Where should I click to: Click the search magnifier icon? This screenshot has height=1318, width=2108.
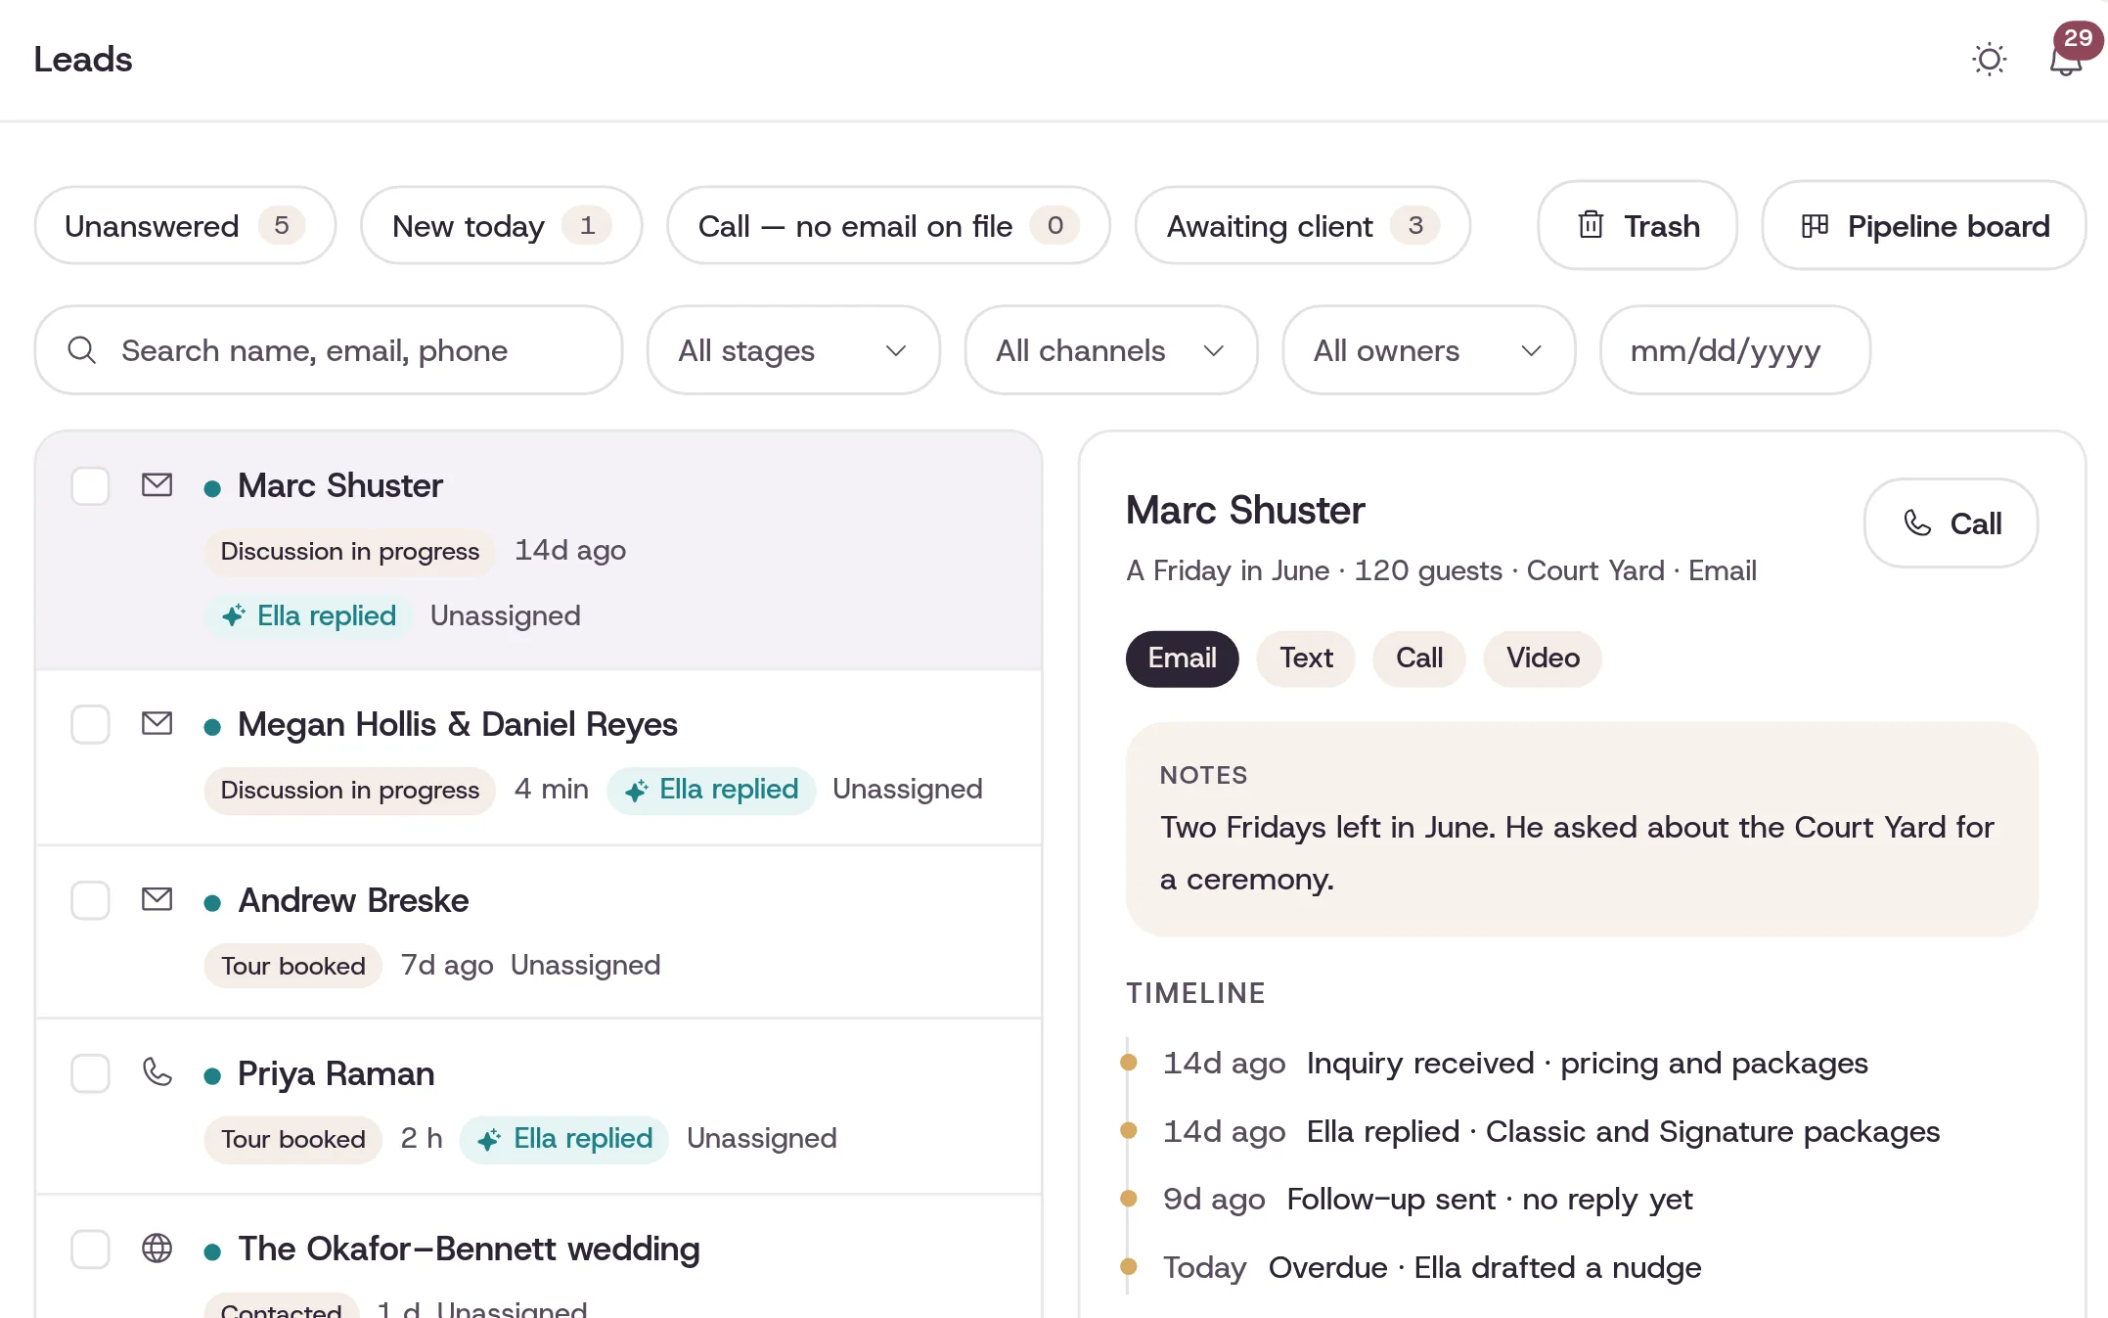click(x=82, y=350)
